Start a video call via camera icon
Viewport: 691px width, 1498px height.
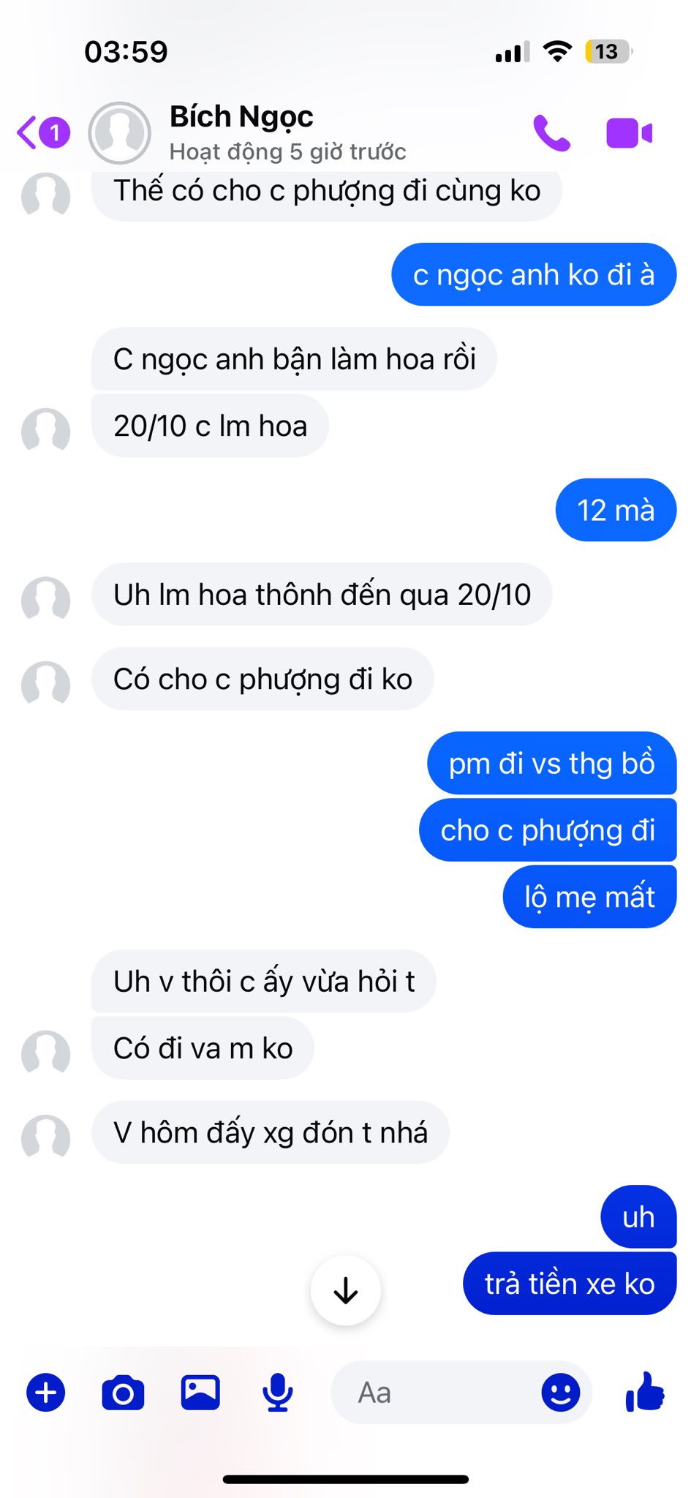coord(629,133)
